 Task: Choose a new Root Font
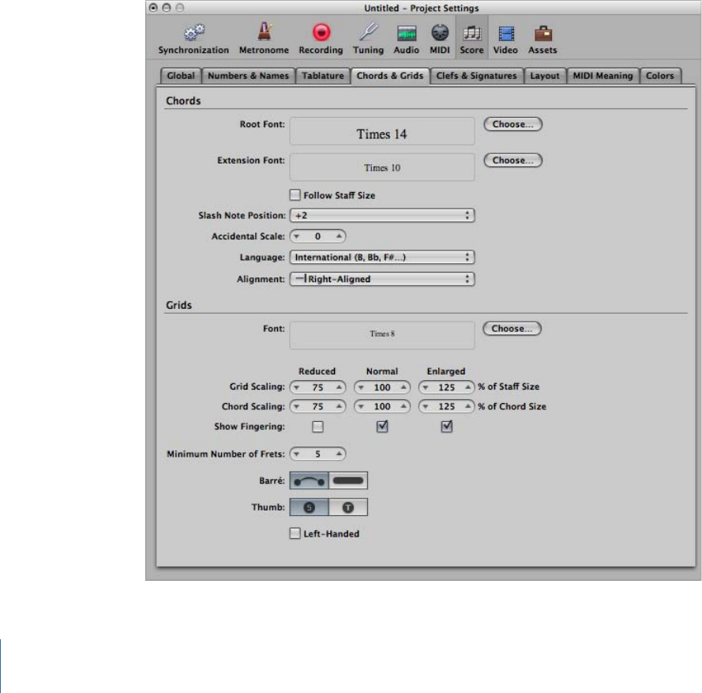pos(513,124)
